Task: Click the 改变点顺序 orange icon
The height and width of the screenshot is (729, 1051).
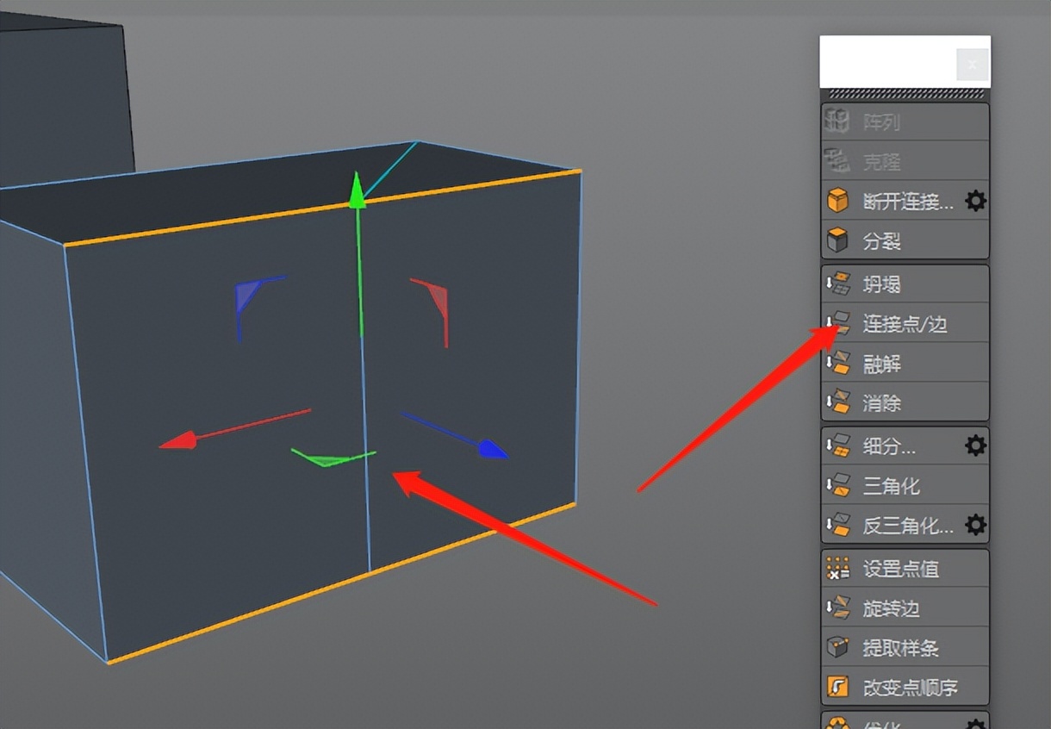Action: point(836,688)
